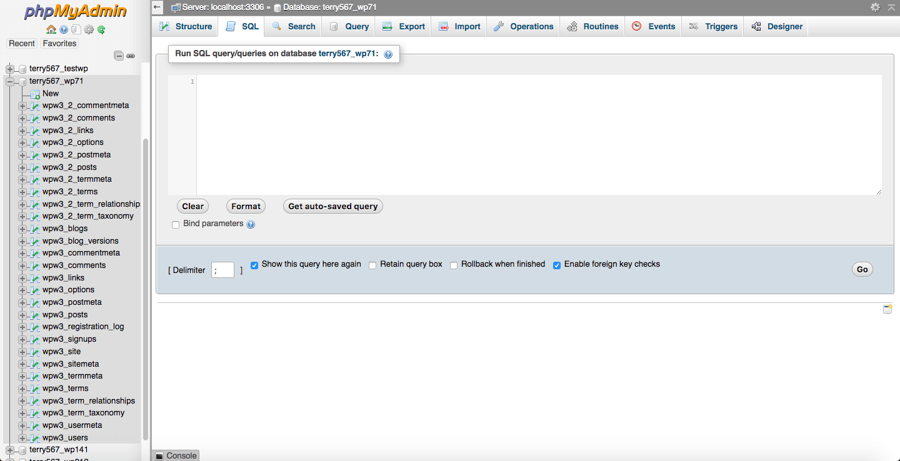Click the navigation panel vertical scrollbar

(x=146, y=289)
